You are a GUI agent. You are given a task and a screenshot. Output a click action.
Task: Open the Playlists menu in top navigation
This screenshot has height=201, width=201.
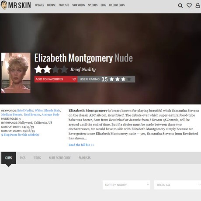pos(64,5)
